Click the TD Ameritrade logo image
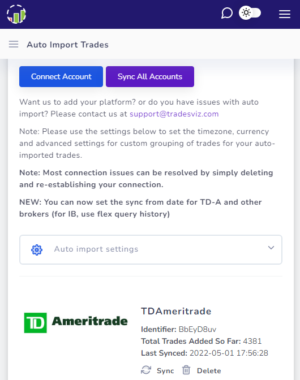300x380 pixels. tap(76, 322)
